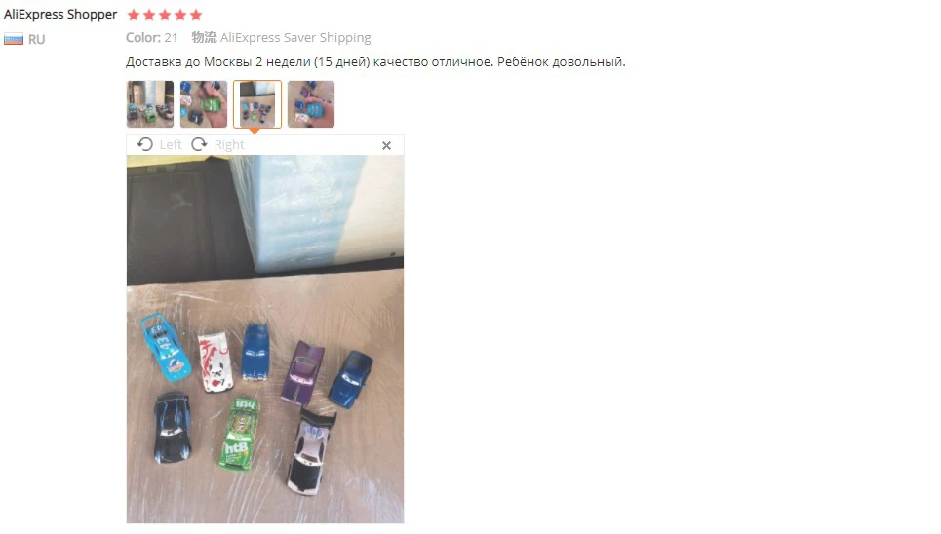
Task: Click the 'Color: 21' variant label
Action: [152, 37]
